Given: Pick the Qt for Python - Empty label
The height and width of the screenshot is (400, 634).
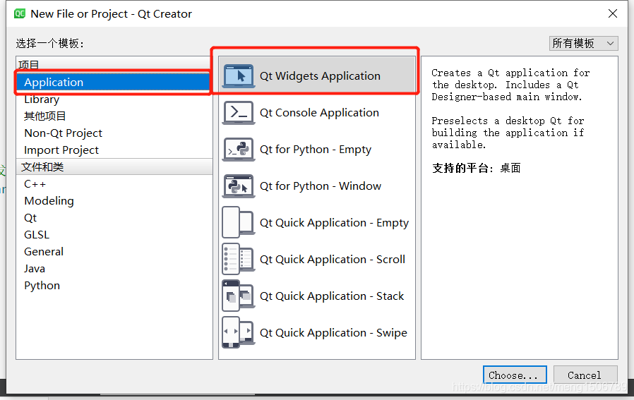Looking at the screenshot, I should 316,150.
